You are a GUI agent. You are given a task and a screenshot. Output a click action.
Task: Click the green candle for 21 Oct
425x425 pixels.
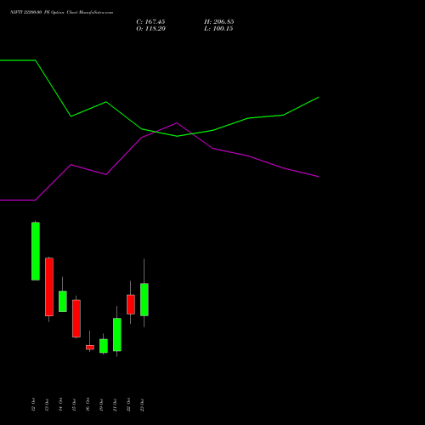click(117, 334)
